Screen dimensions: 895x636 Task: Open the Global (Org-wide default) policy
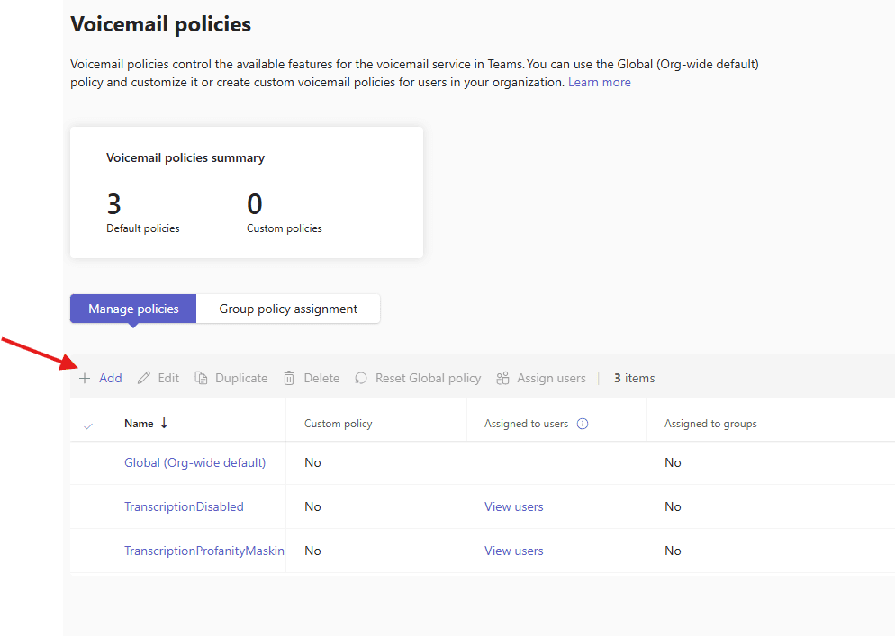(x=194, y=463)
